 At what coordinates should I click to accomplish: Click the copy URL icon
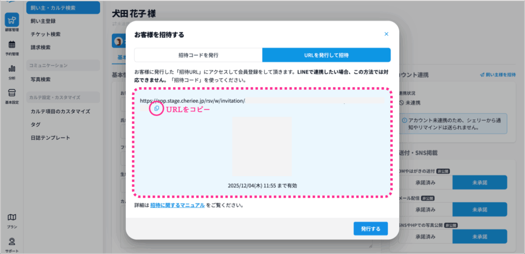coord(156,109)
